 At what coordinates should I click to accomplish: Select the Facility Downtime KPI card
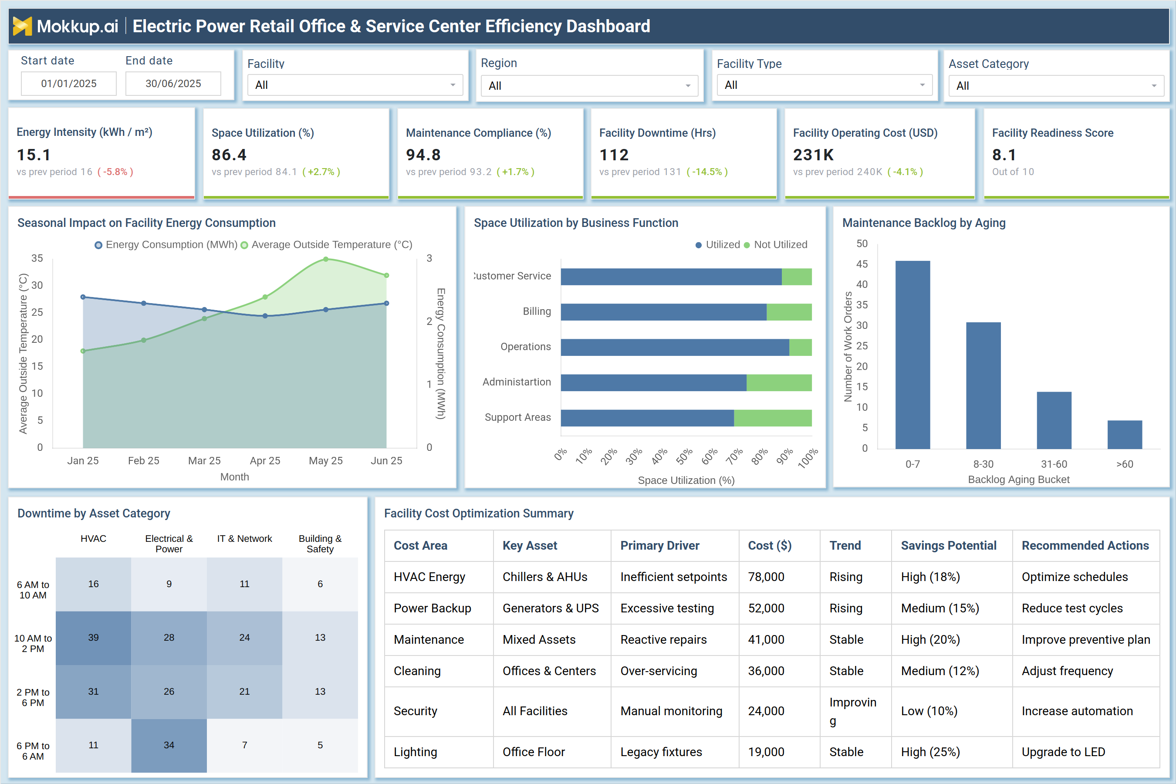tap(683, 153)
